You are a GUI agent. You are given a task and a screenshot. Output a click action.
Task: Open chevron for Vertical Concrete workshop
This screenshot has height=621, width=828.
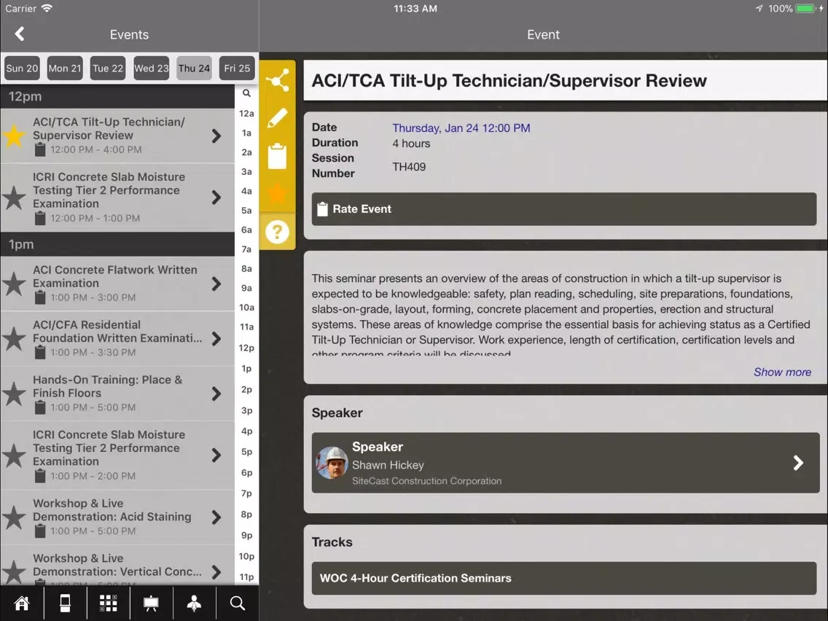click(216, 571)
